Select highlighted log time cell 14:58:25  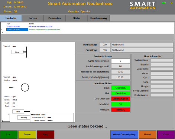pyautogui.click(x=17, y=30)
